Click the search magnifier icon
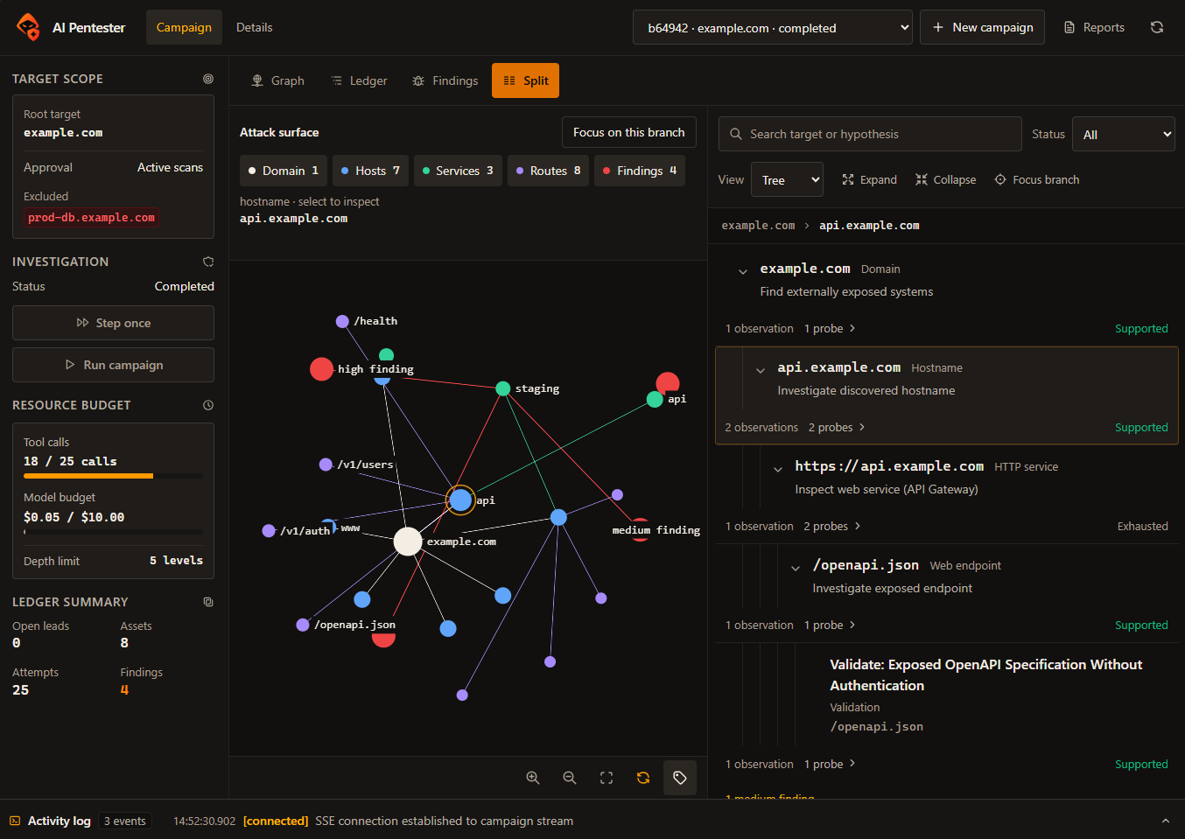The width and height of the screenshot is (1185, 839). click(736, 134)
